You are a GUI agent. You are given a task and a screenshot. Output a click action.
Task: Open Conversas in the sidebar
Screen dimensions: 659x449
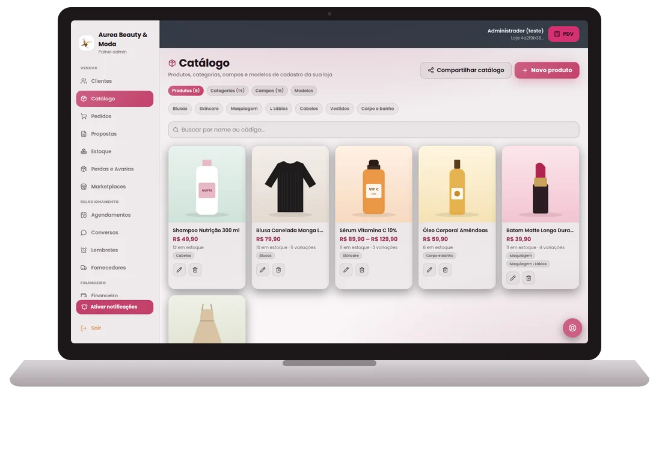coord(115,232)
